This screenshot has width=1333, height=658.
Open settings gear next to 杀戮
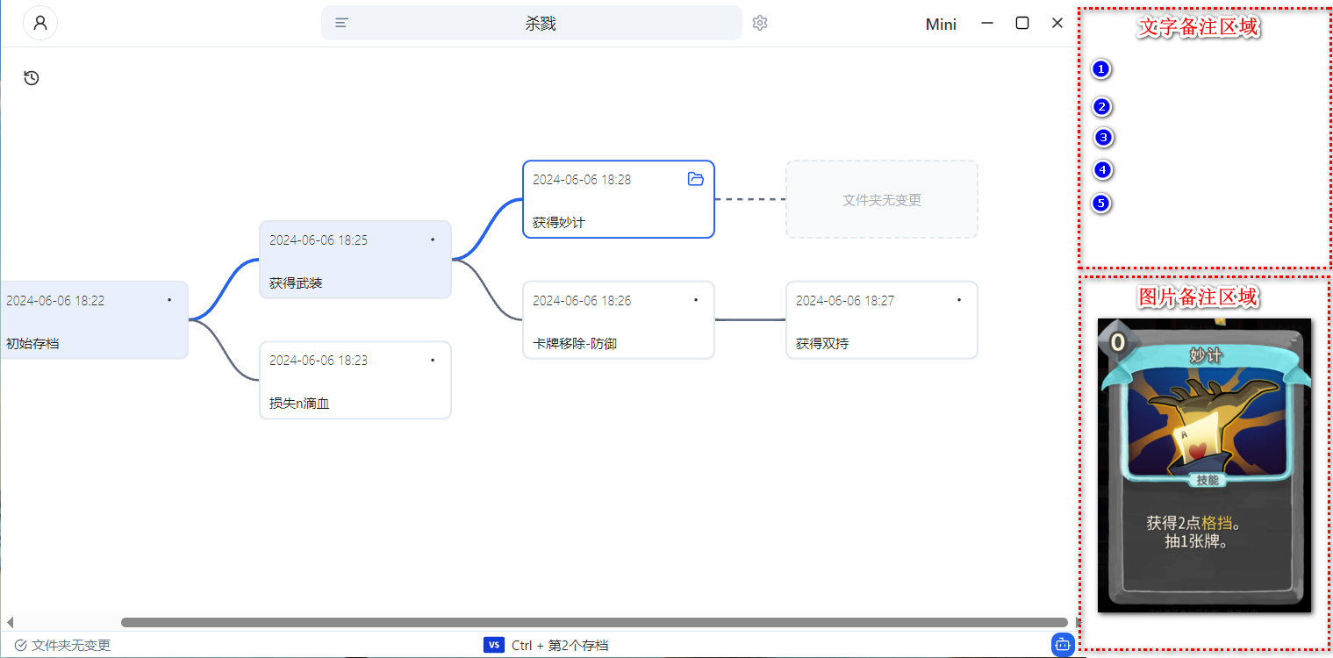(760, 23)
